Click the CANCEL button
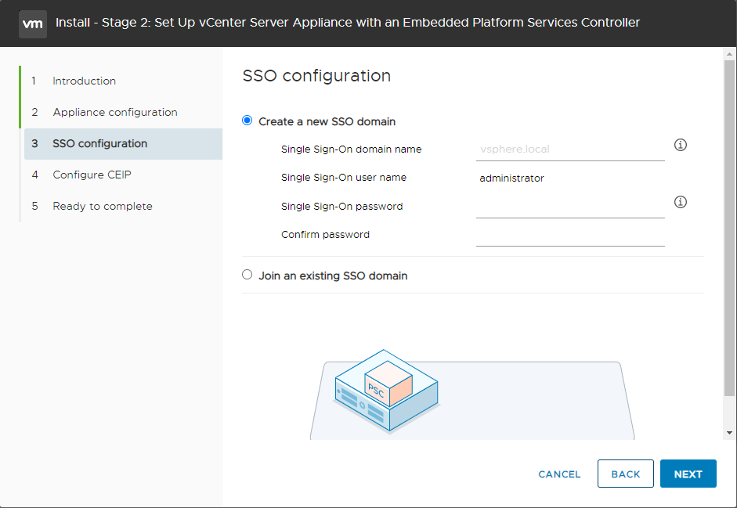 [x=559, y=474]
